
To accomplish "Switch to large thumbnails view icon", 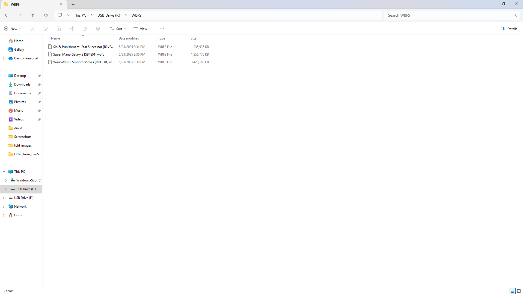I will pyautogui.click(x=519, y=291).
